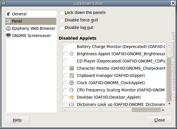Open Help for Lockdown Editor
Screen dimensions: 177x129
(x=17, y=120)
